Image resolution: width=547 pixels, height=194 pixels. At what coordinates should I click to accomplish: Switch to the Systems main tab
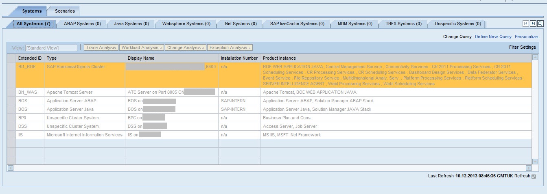tap(32, 11)
